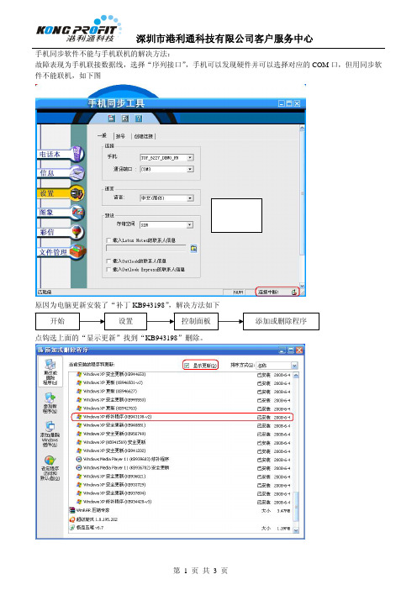Select Windows XP 更新 KB946627 row

(x=183, y=392)
